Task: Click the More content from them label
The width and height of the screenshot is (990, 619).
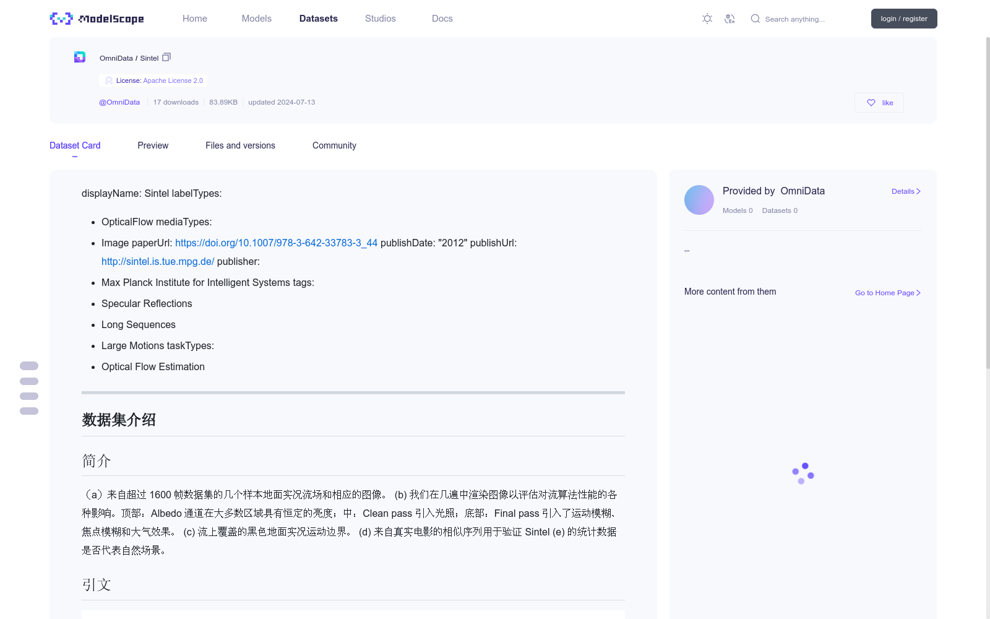Action: click(730, 292)
